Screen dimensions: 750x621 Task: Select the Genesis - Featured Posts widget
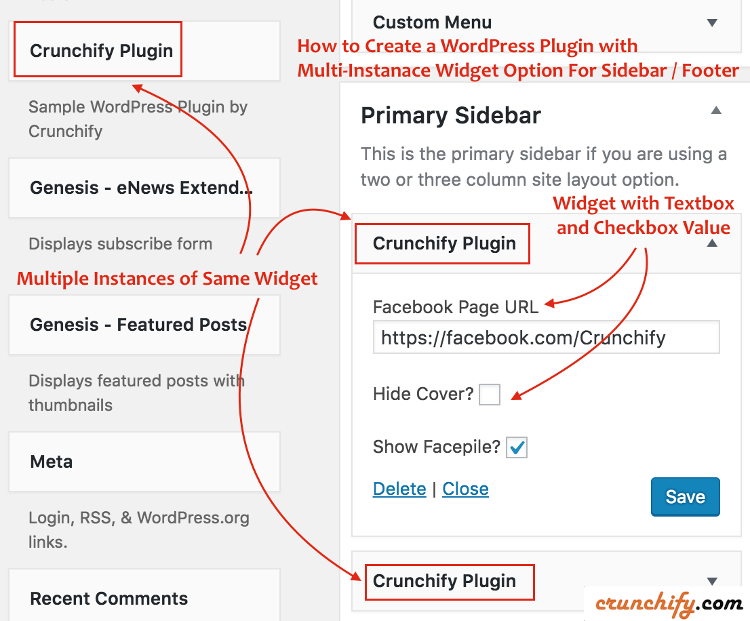[138, 325]
